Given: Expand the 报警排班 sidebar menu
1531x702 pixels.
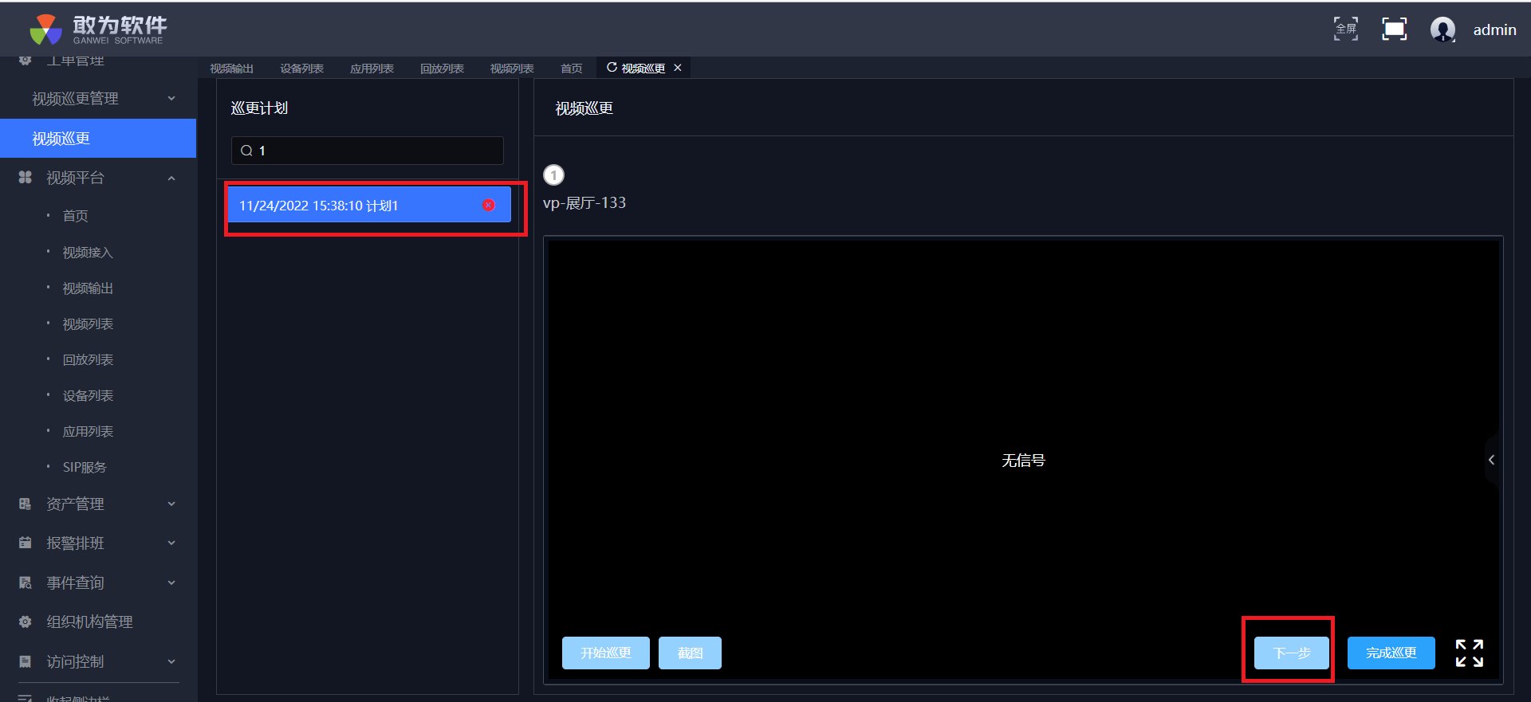Looking at the screenshot, I should (x=171, y=543).
